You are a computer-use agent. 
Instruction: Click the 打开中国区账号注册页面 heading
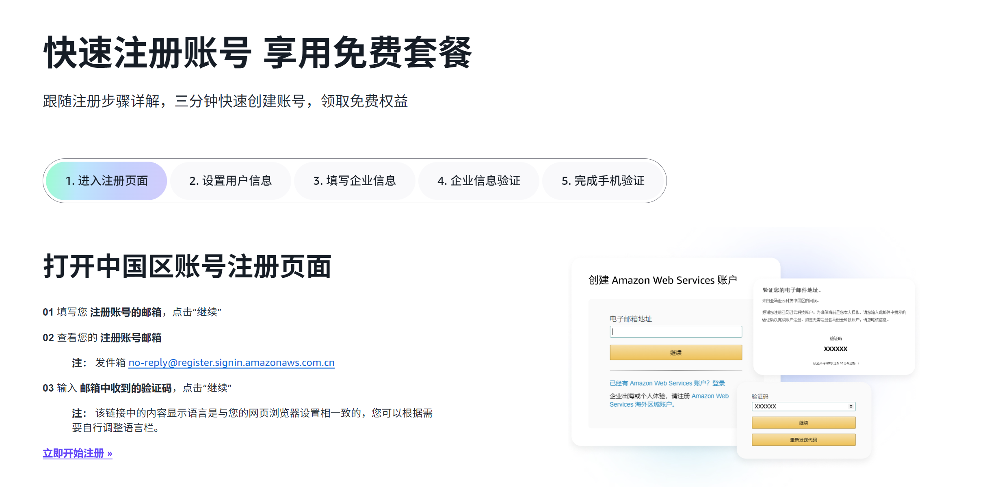(187, 266)
